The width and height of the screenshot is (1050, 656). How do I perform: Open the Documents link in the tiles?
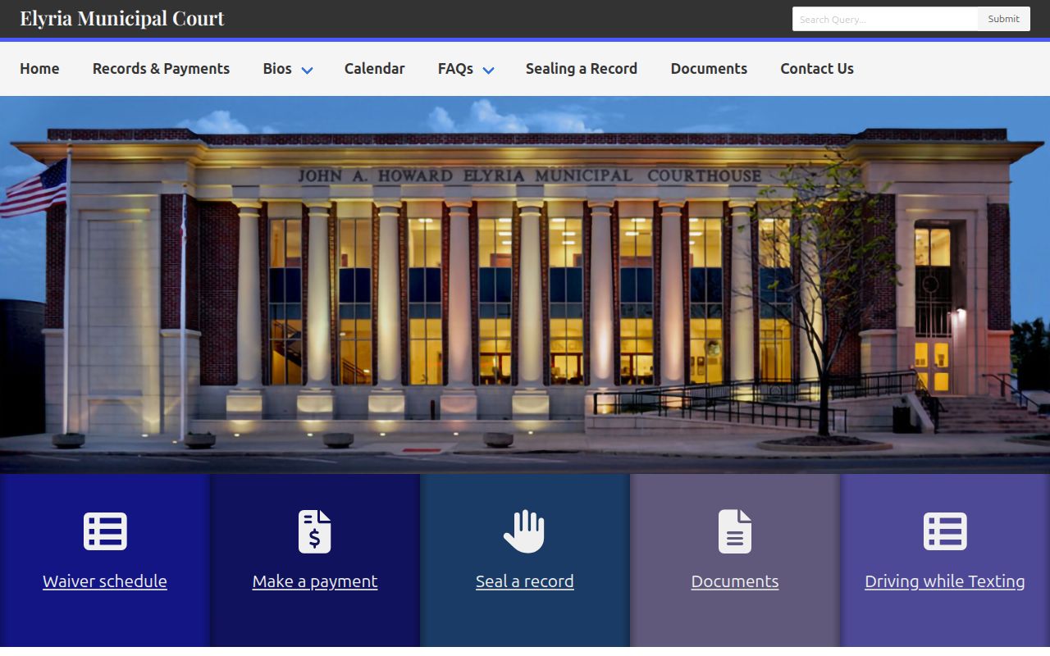click(x=735, y=581)
